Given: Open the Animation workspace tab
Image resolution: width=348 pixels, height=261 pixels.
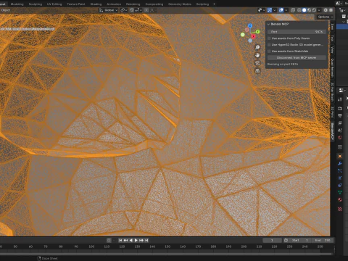Looking at the screenshot, I should (114, 4).
